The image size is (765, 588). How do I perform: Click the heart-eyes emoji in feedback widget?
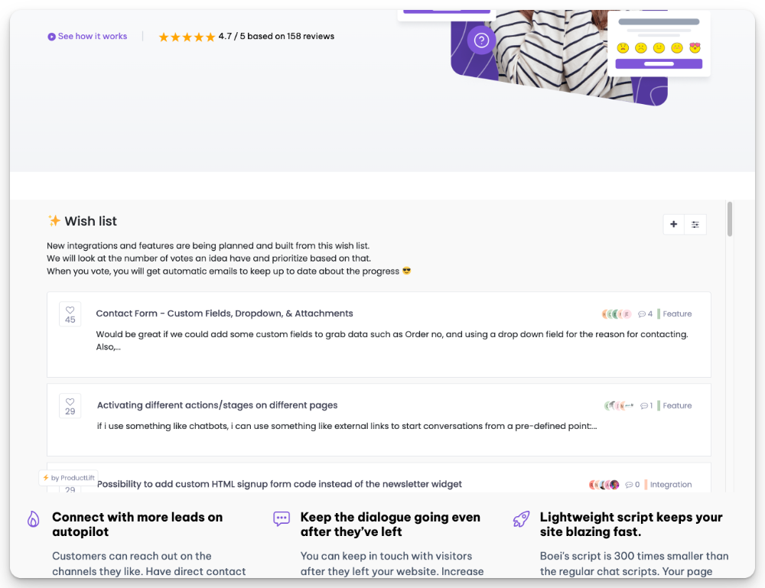695,48
